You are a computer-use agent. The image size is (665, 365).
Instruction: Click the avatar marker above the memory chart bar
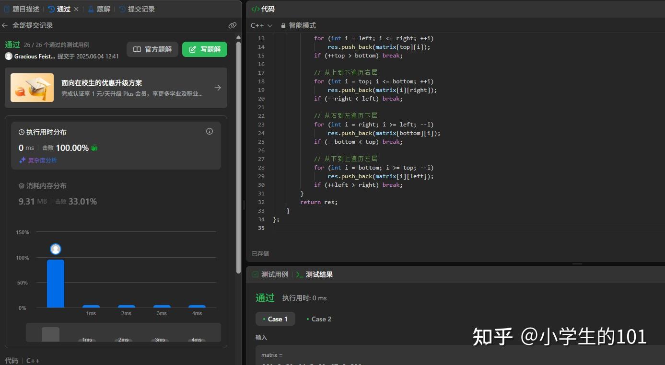coord(55,249)
